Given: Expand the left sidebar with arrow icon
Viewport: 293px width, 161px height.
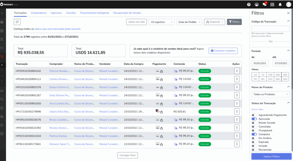Looking at the screenshot, I should [x=2, y=13].
